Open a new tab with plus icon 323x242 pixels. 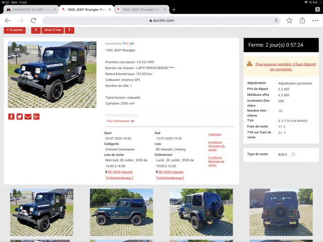coord(174,10)
